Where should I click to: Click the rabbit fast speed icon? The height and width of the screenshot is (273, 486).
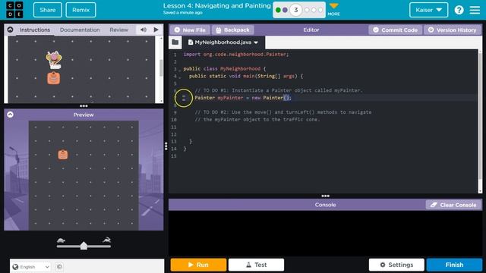click(x=106, y=240)
